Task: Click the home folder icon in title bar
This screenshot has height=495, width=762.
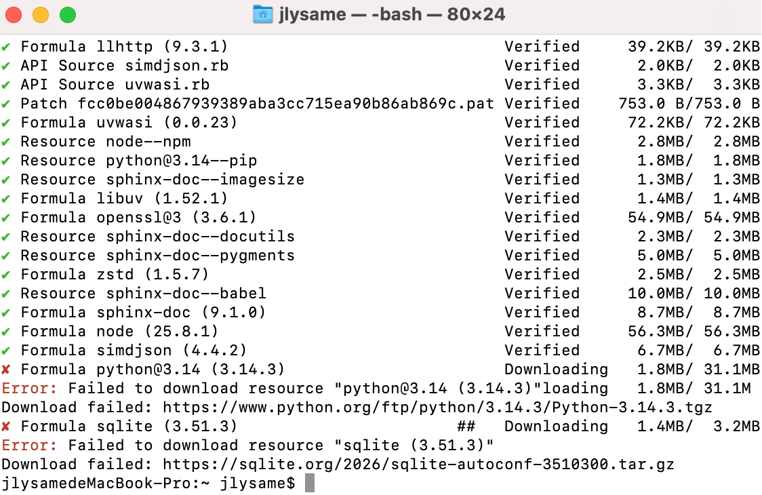Action: 262,14
